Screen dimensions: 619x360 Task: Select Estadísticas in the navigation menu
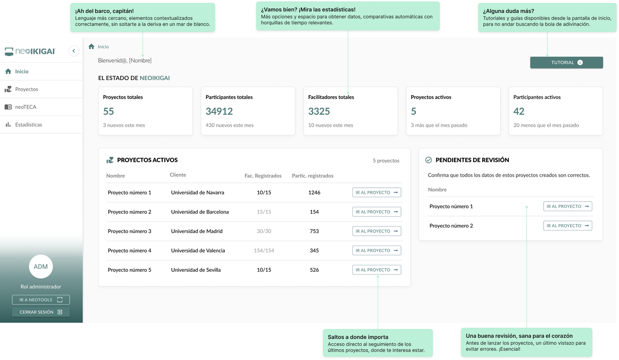pos(29,124)
